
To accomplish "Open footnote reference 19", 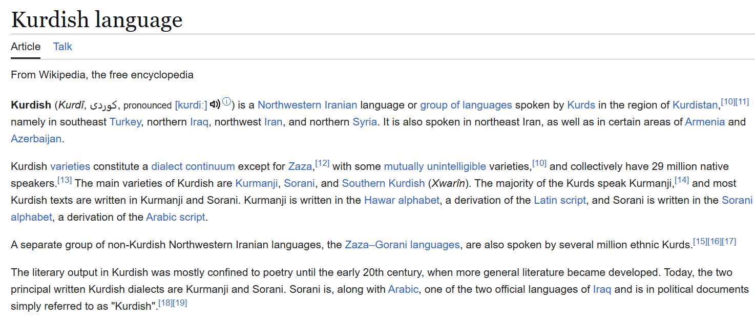I will point(180,303).
